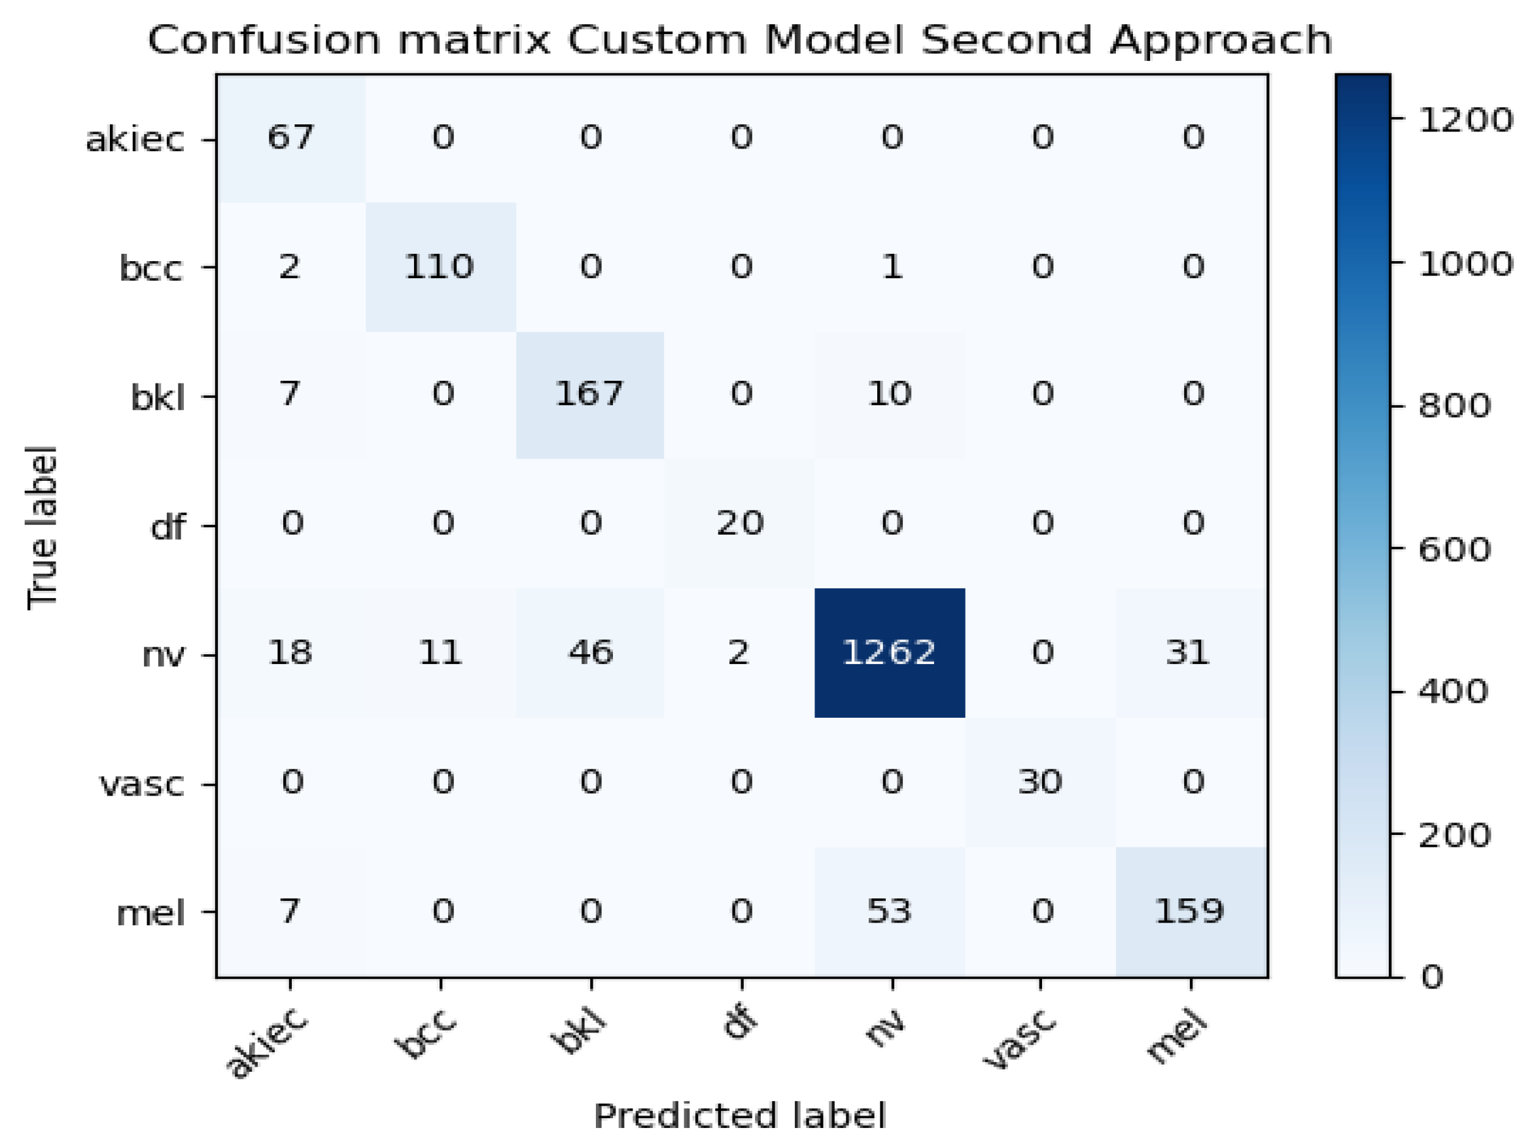
Task: Click the diagonal cell showing 167
Action: (589, 395)
